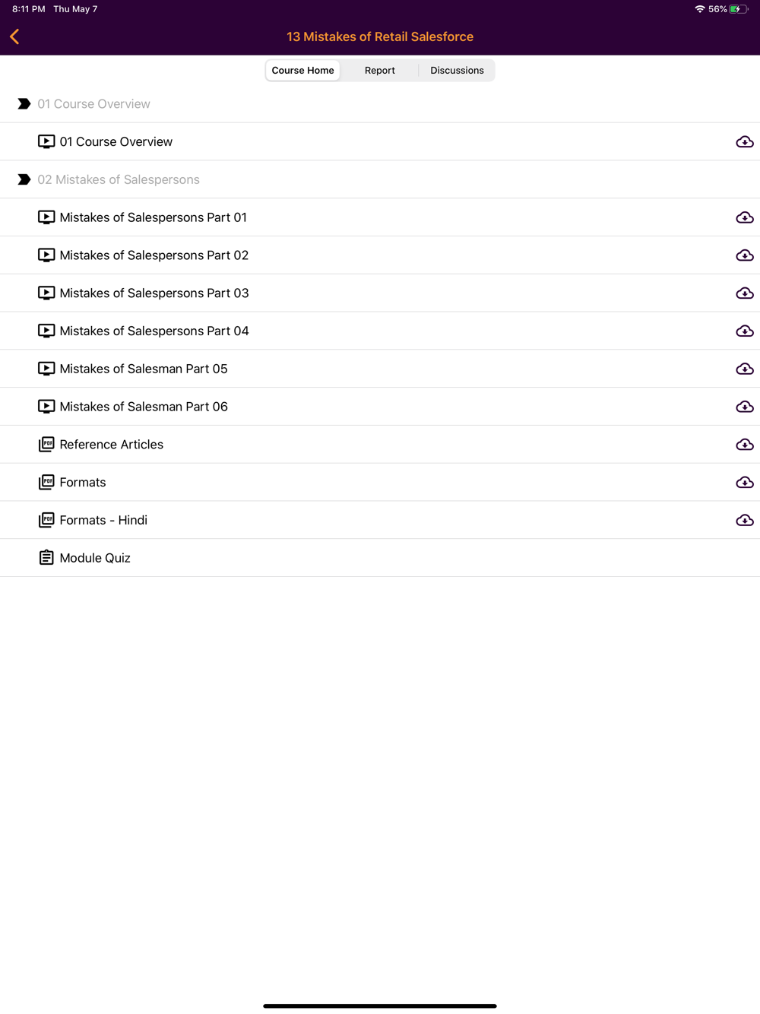The height and width of the screenshot is (1014, 760).
Task: Download the Formats PDF file
Action: 744,483
